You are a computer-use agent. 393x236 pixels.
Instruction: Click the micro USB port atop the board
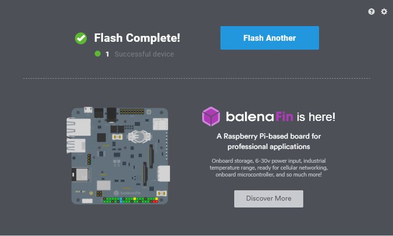tap(88, 110)
